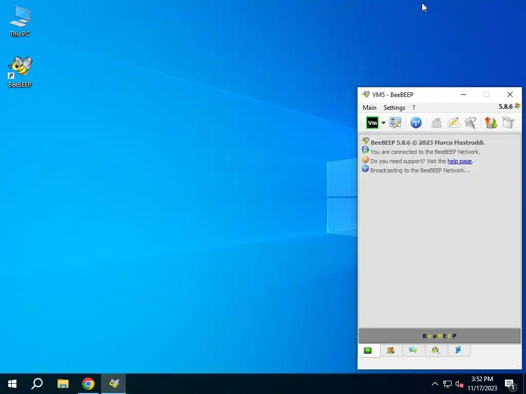Click the Vm user avatar button
The width and height of the screenshot is (526, 394).
(372, 123)
